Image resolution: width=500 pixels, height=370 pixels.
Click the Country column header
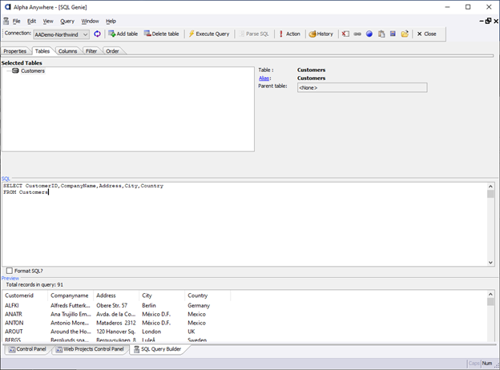click(208, 296)
